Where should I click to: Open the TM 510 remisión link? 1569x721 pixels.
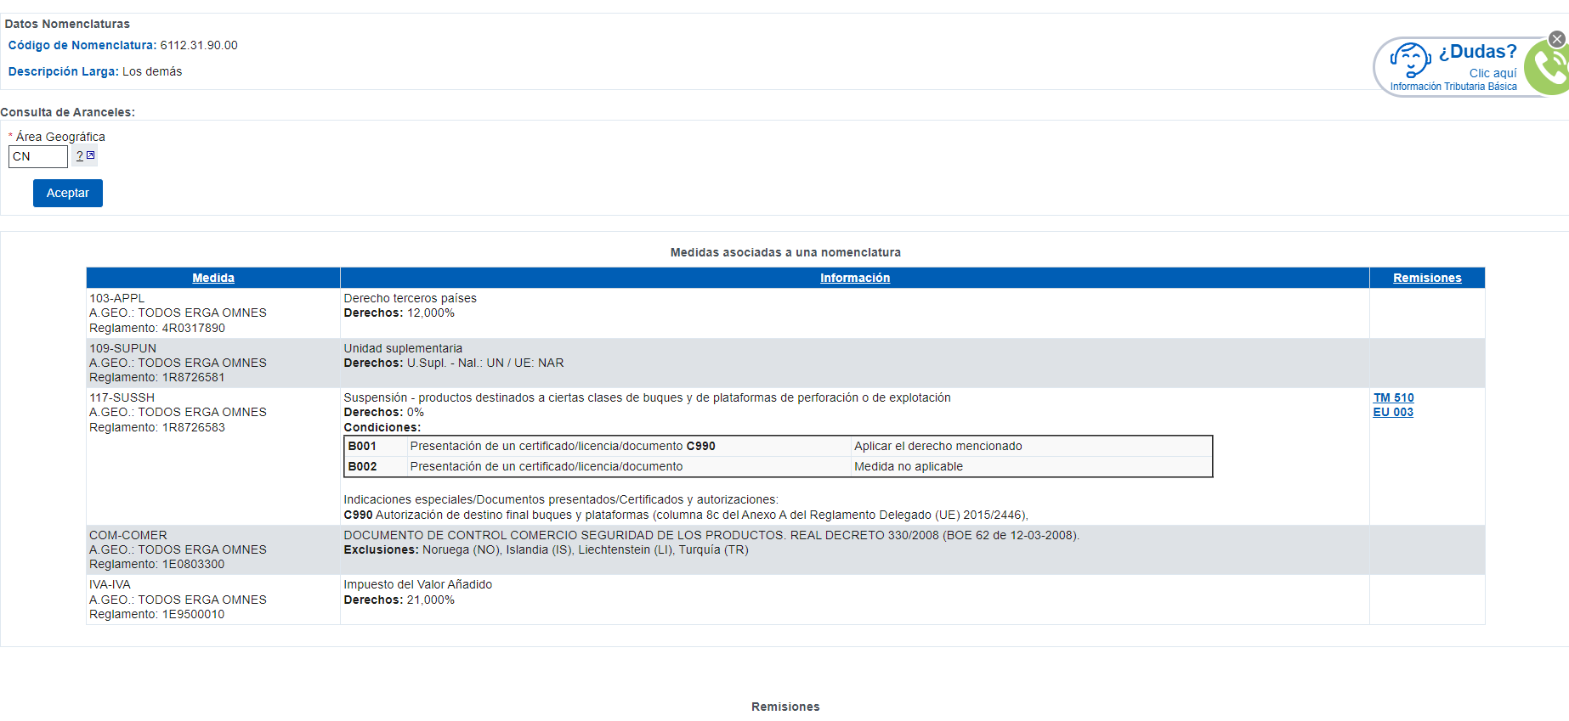(1393, 397)
